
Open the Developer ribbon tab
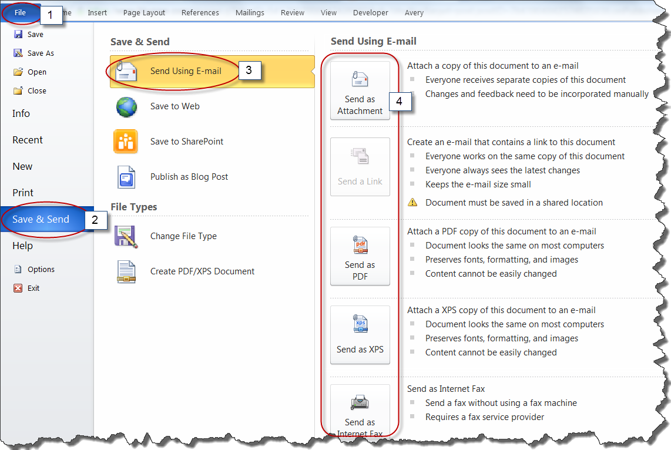pyautogui.click(x=371, y=13)
